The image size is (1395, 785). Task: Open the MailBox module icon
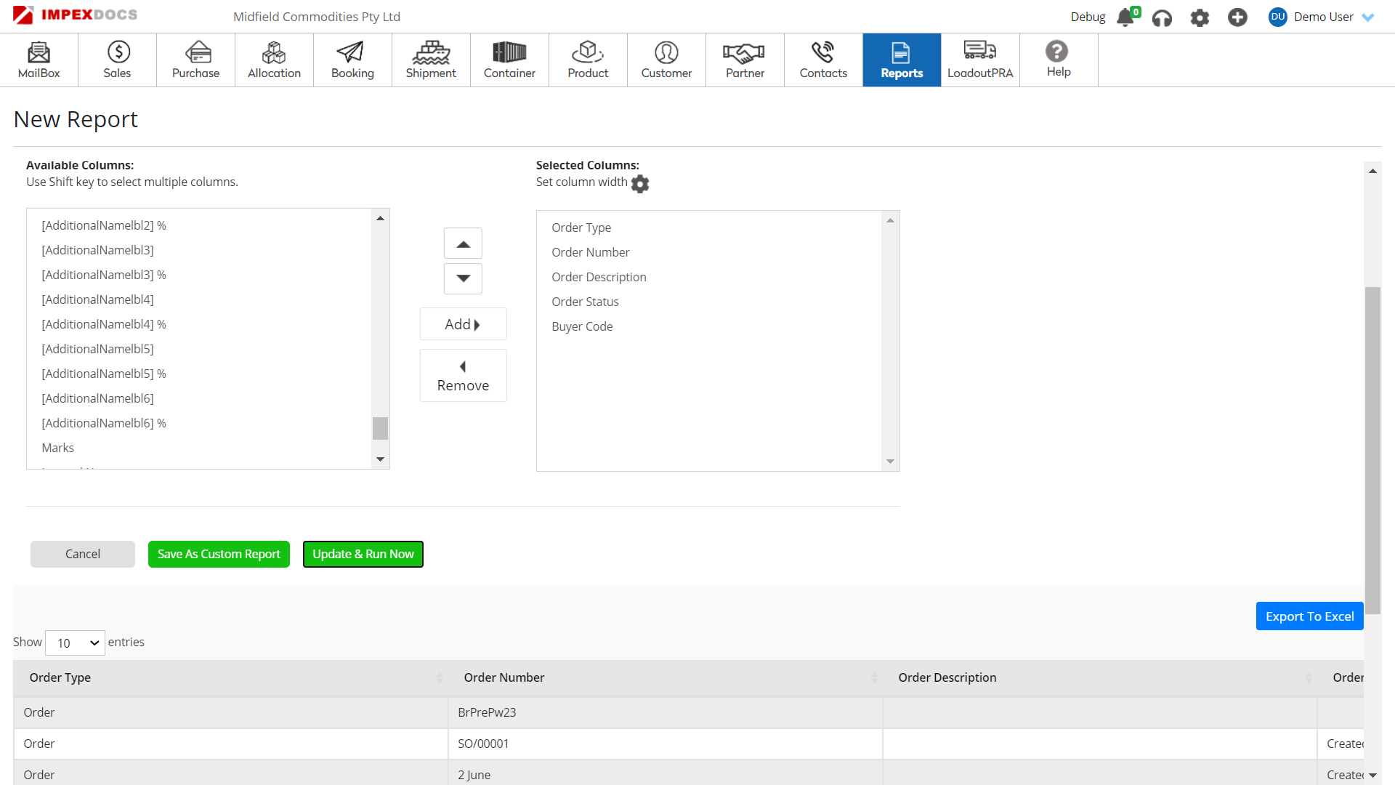(x=39, y=52)
